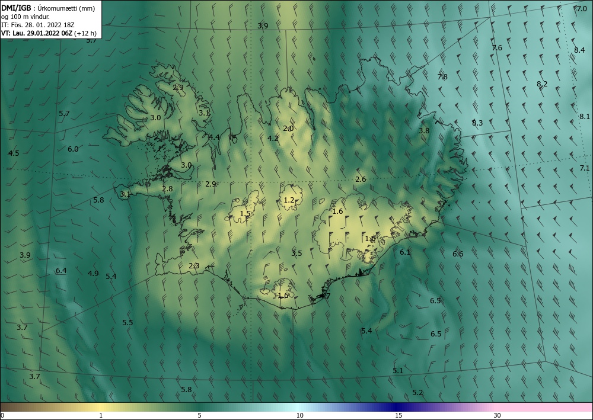Click the 3.8 value in northeast Iceland
Screen dimensions: 593x420
[424, 131]
